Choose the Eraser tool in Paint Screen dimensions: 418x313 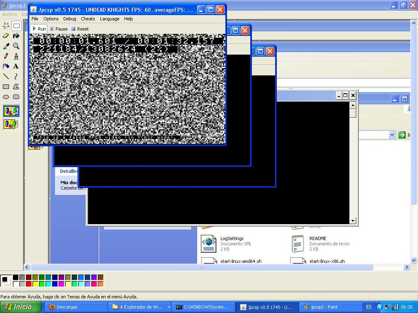6,36
